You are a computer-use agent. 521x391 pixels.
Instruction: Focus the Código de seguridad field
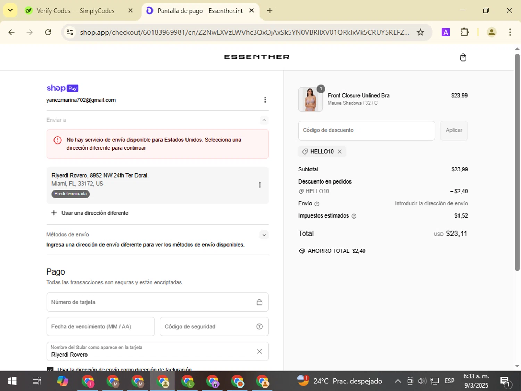(214, 326)
